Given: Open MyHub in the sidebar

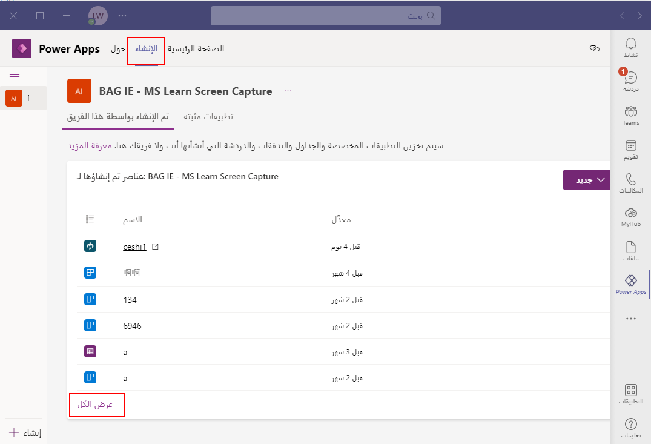Looking at the screenshot, I should coord(630,217).
